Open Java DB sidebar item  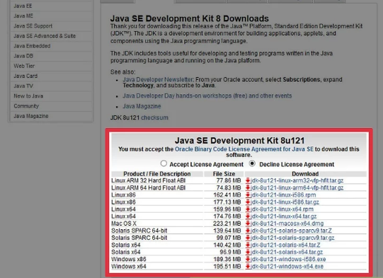pyautogui.click(x=23, y=56)
